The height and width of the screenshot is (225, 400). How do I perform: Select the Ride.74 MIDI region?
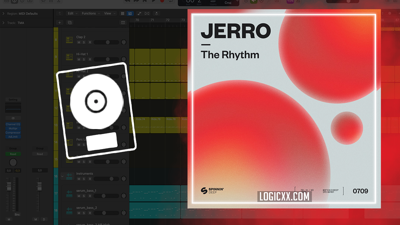point(142,125)
